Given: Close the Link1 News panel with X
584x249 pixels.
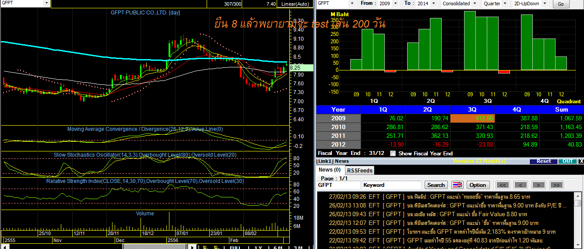Looking at the screenshot, I should coord(580,161).
